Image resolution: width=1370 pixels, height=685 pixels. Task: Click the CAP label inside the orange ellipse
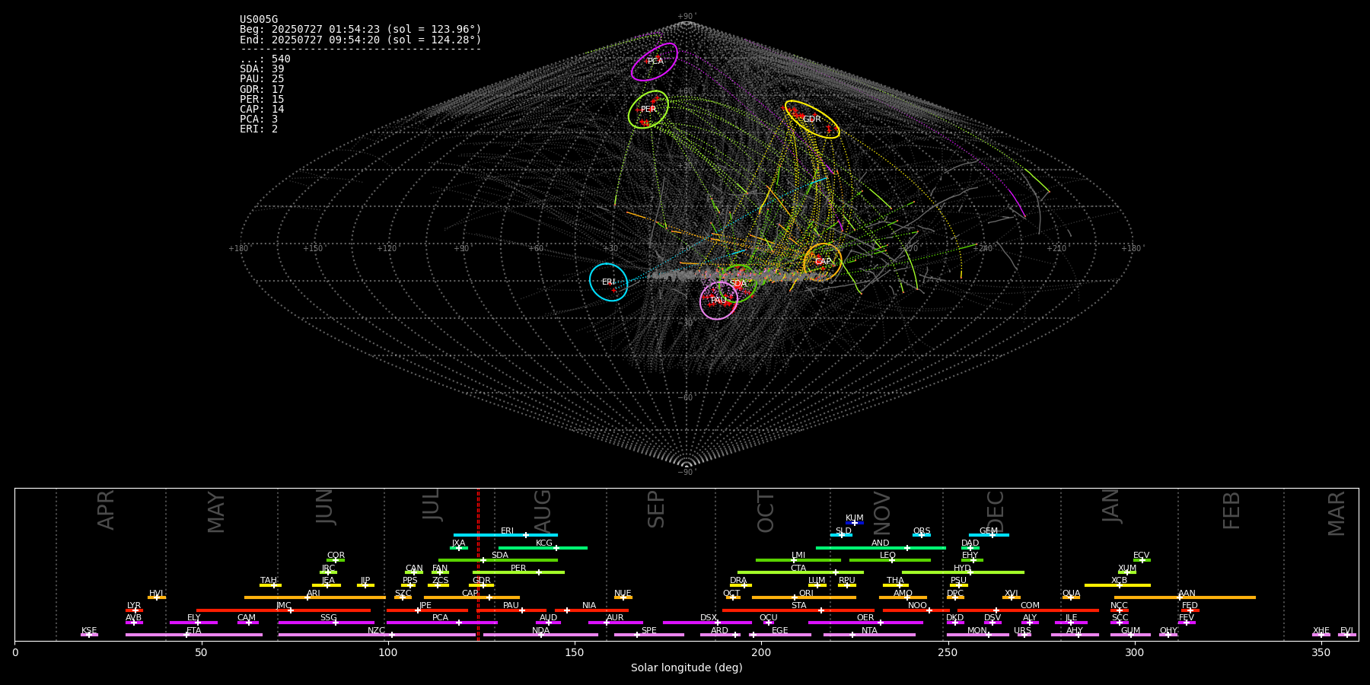coord(824,262)
